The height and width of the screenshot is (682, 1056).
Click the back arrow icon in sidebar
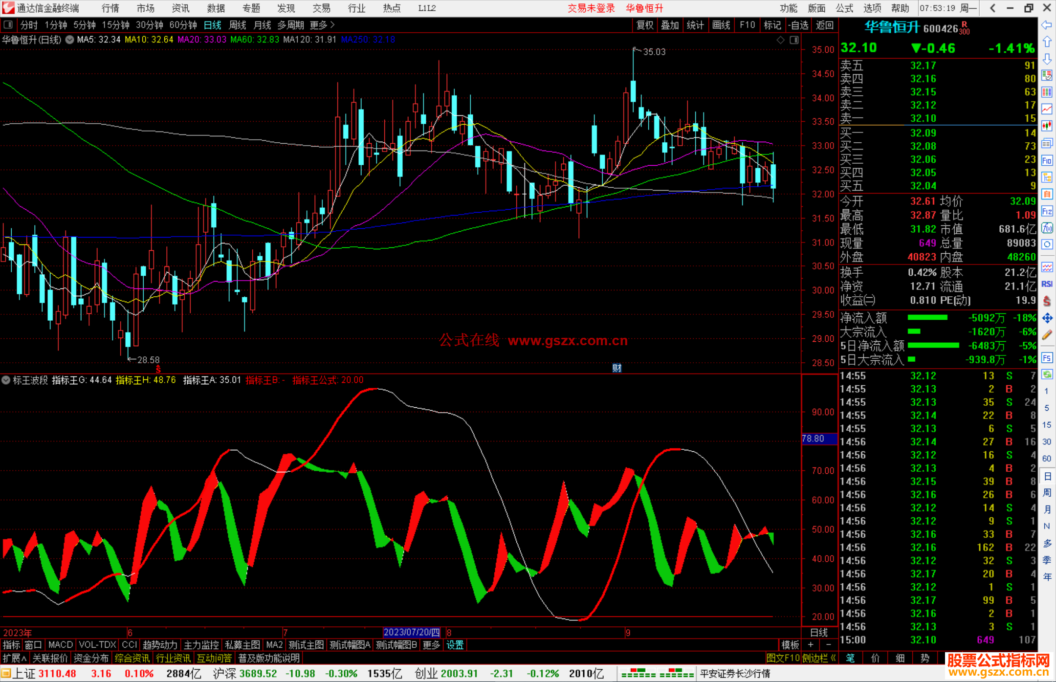[x=1047, y=25]
